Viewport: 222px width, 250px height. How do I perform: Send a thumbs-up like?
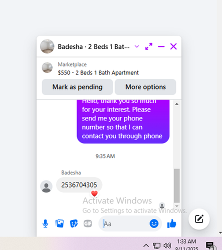[x=171, y=223]
